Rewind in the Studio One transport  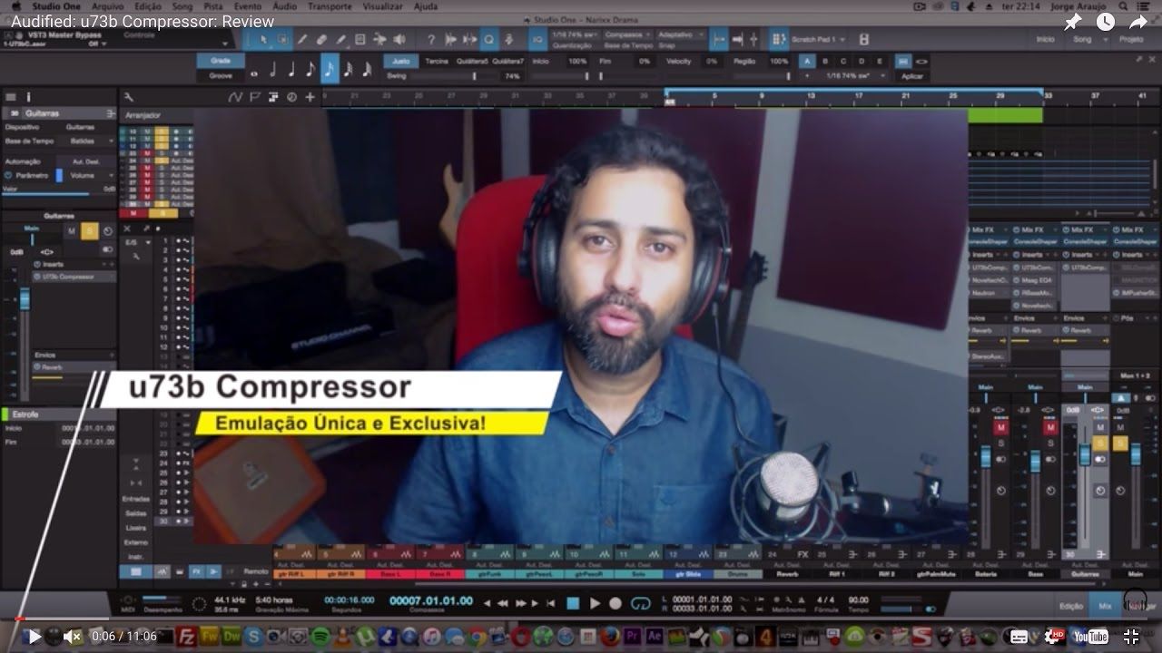pyautogui.click(x=502, y=603)
